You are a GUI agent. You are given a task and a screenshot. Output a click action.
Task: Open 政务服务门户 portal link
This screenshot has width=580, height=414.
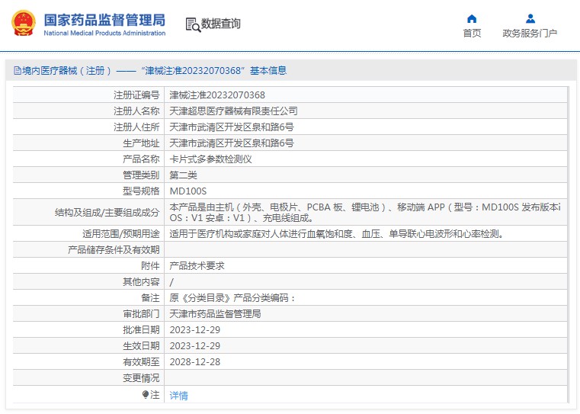530,34
